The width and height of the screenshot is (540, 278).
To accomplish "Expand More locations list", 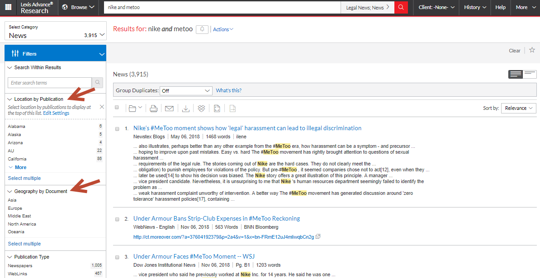I will [x=17, y=167].
